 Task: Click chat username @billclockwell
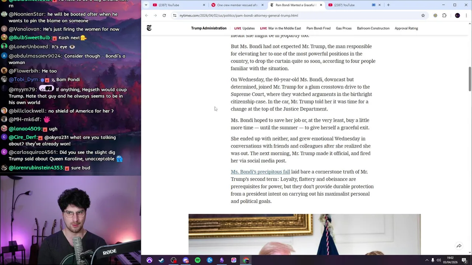pyautogui.click(x=28, y=111)
